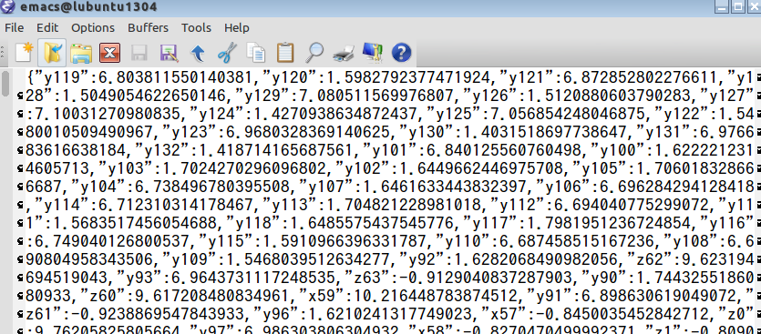Click the Copy documents icon
This screenshot has width=761, height=334.
256,53
